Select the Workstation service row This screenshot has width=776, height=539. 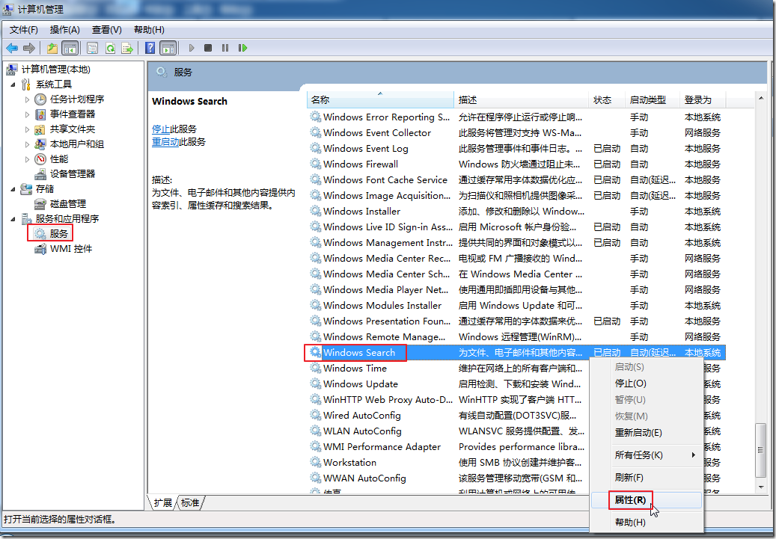[449, 462]
